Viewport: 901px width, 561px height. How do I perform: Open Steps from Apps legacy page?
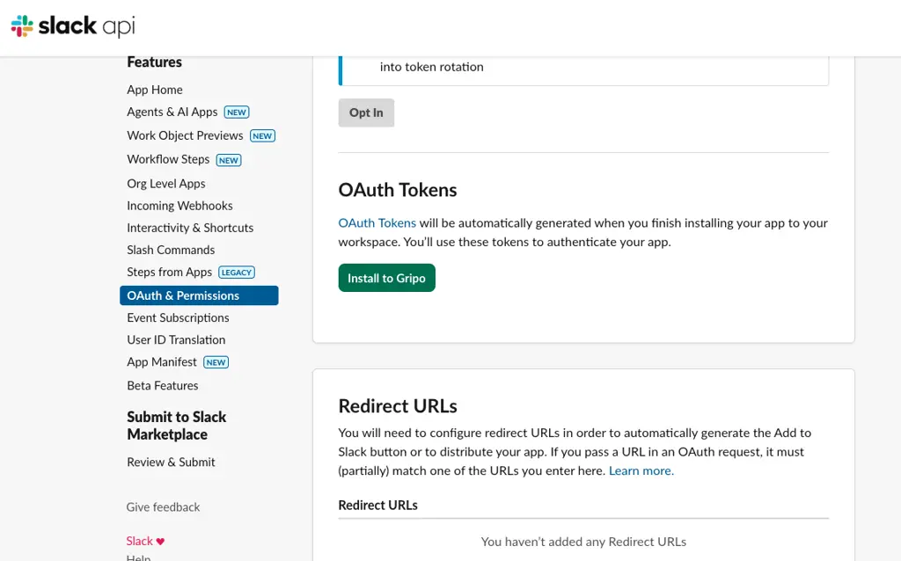coord(170,272)
